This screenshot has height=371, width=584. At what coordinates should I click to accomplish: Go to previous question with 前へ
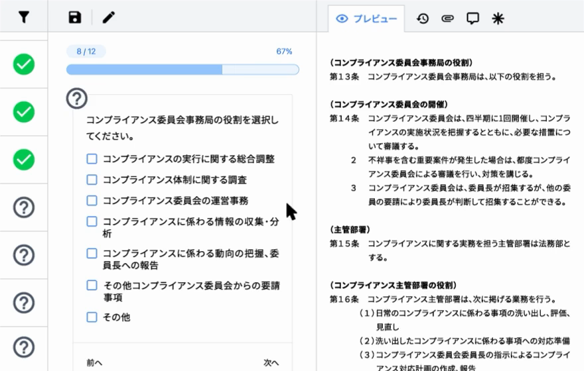click(94, 362)
